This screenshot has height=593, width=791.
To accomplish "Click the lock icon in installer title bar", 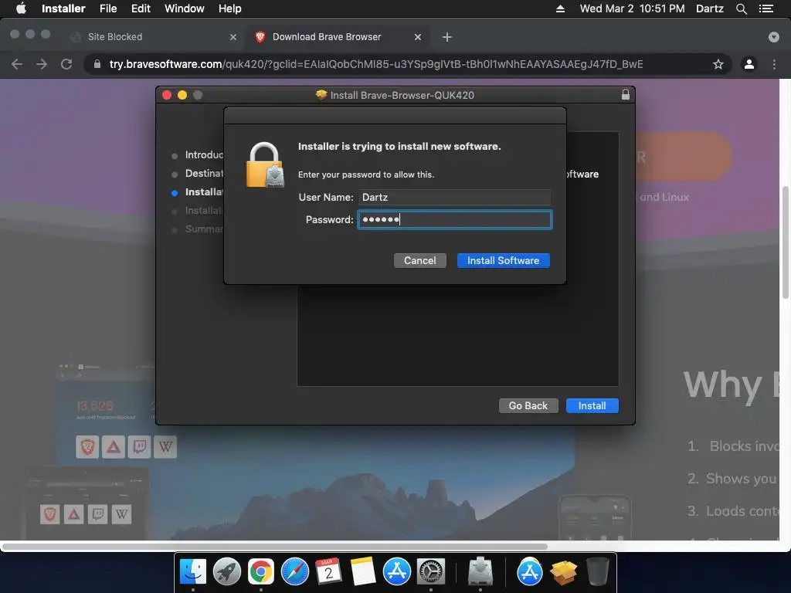I will point(626,95).
